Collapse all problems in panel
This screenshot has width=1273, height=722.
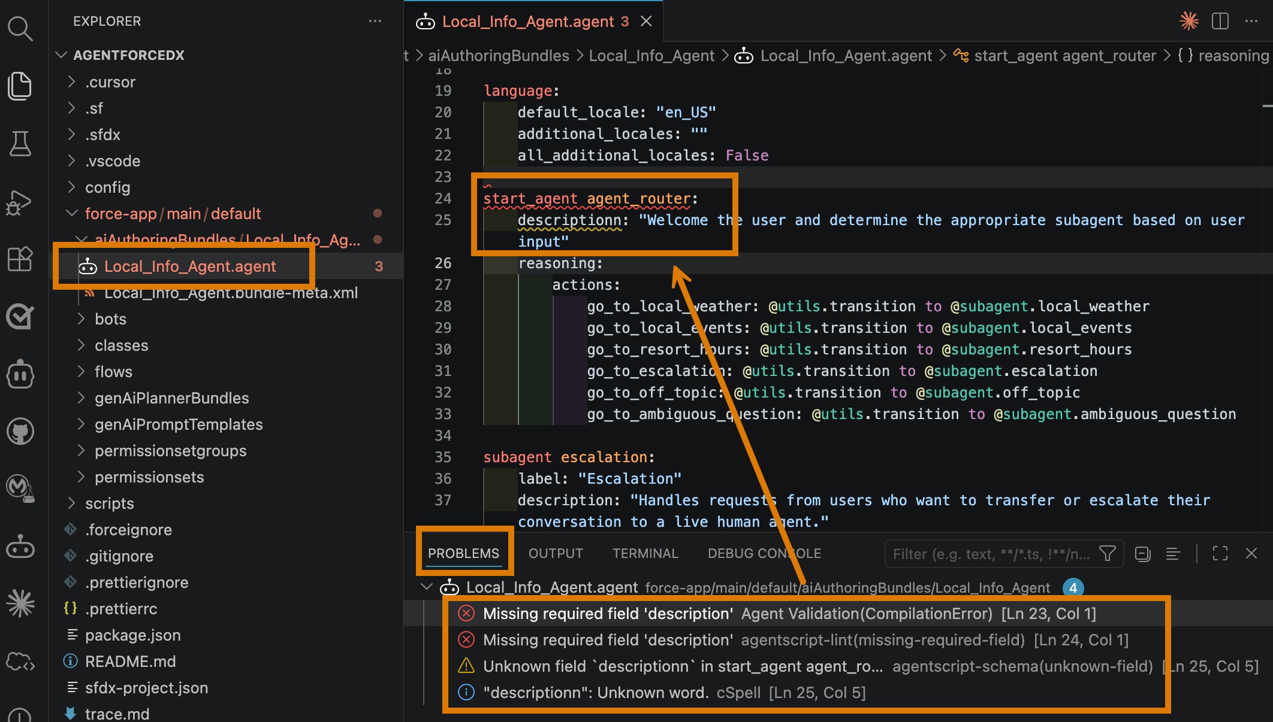click(1143, 554)
